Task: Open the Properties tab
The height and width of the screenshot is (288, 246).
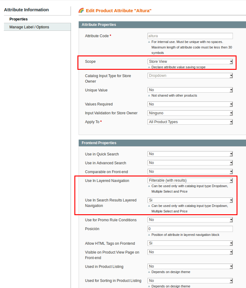Action: click(19, 19)
